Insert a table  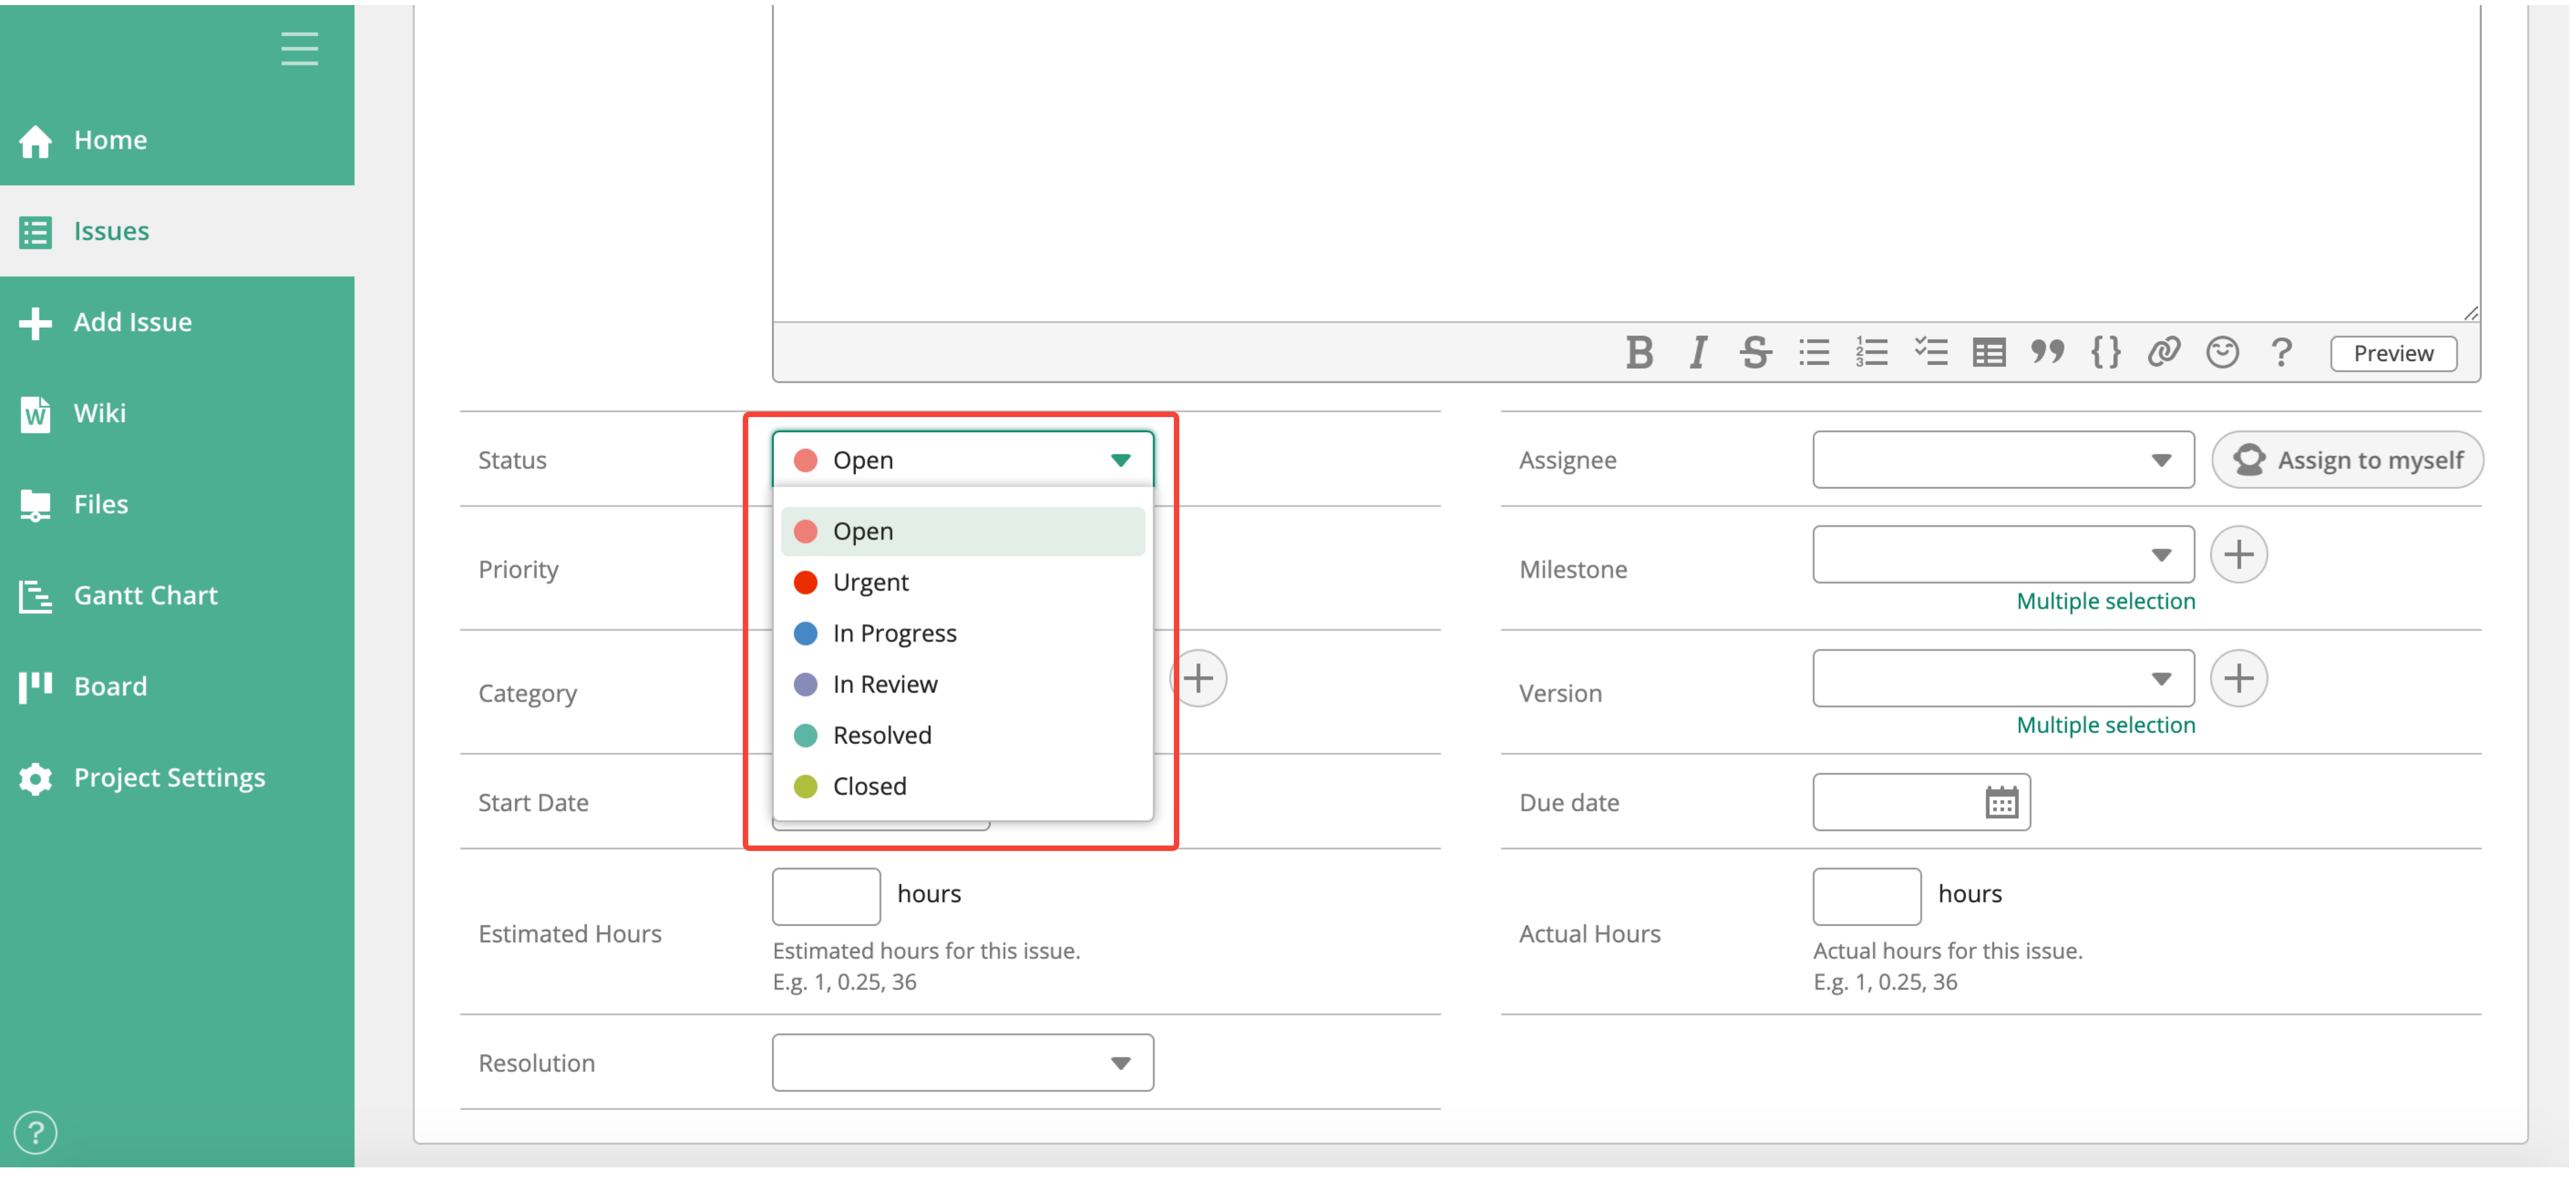coord(1989,353)
